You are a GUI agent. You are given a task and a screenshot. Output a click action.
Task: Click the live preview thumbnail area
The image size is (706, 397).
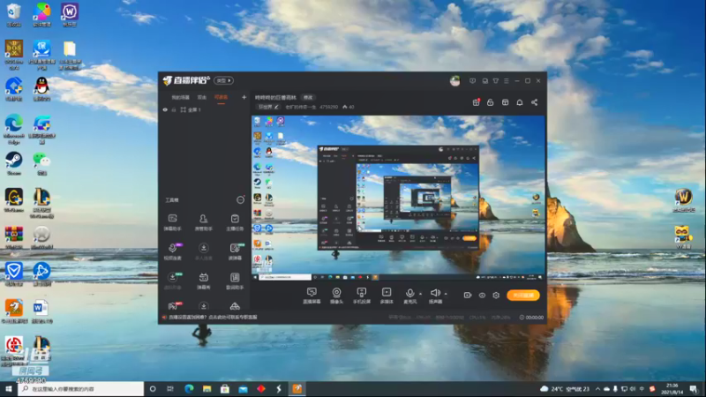[x=398, y=198]
